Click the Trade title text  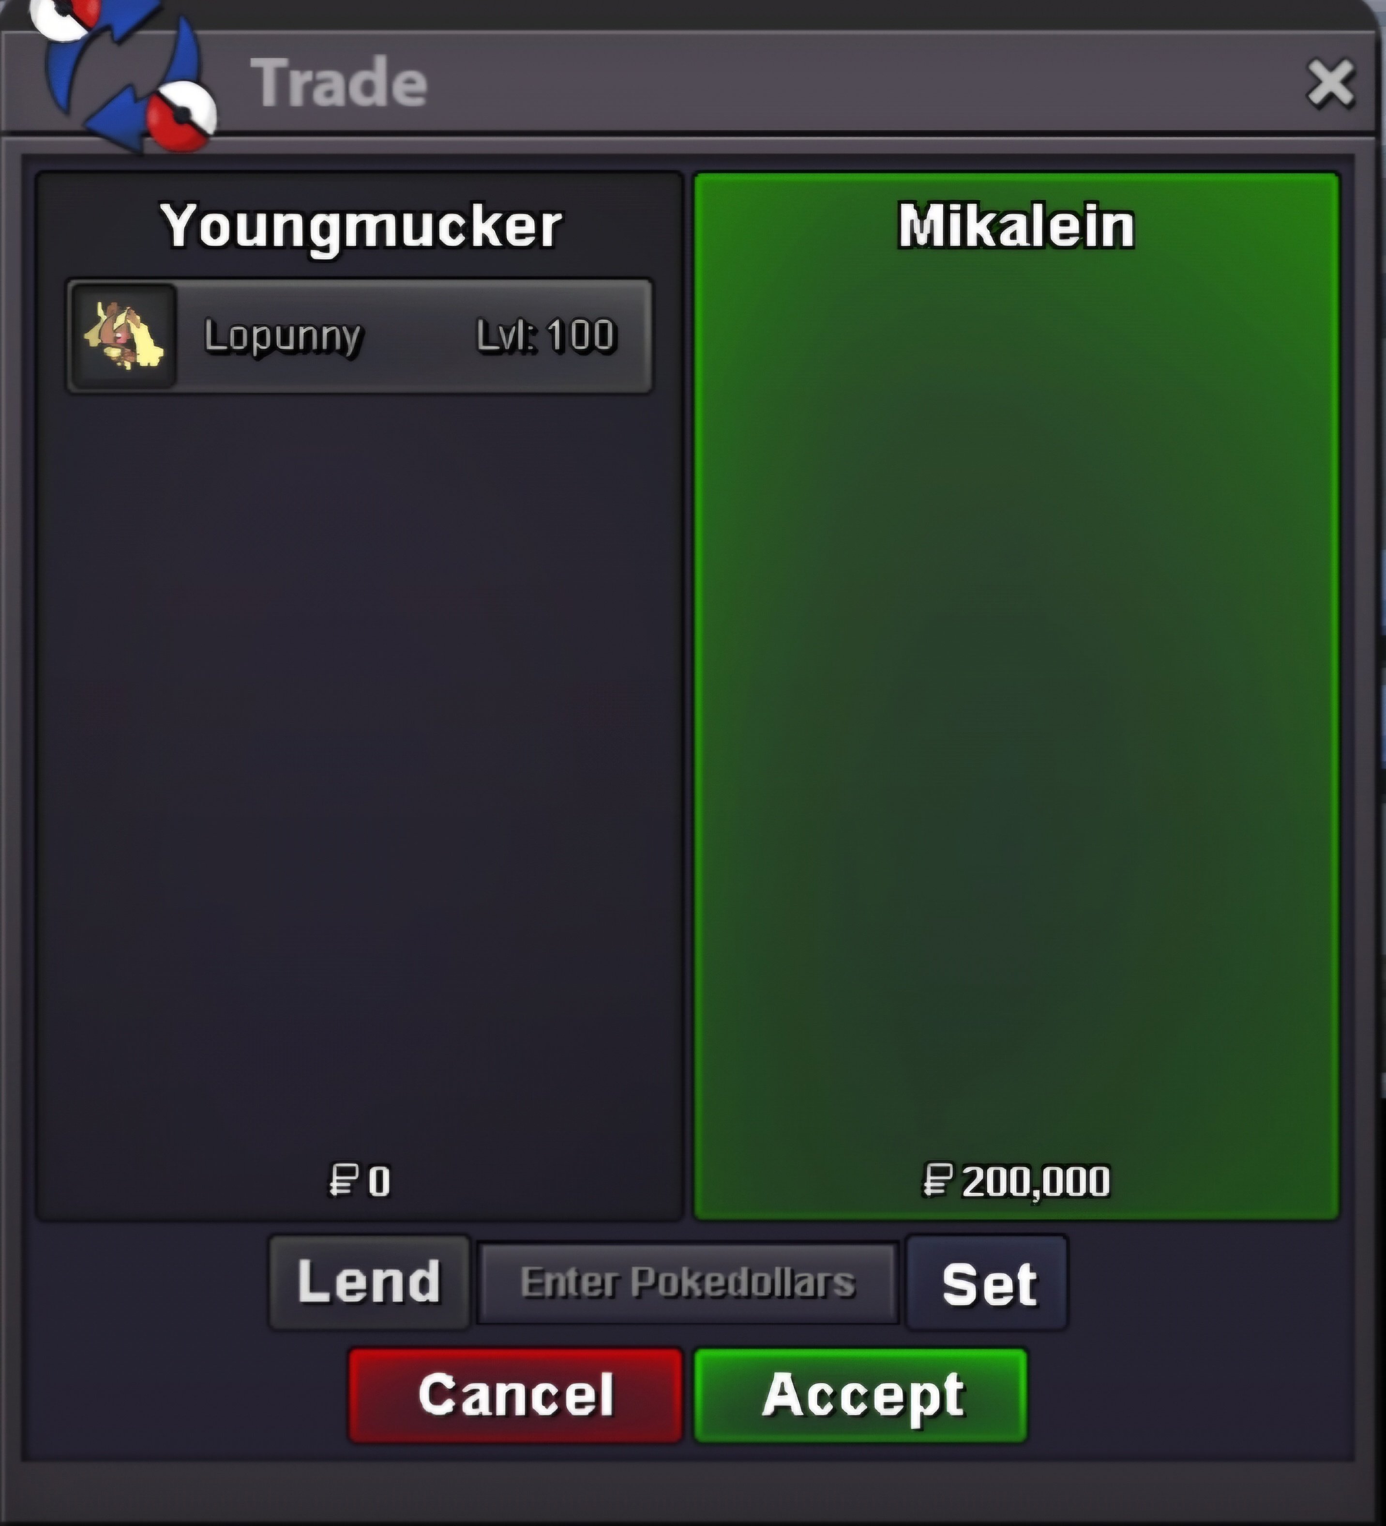coord(340,82)
